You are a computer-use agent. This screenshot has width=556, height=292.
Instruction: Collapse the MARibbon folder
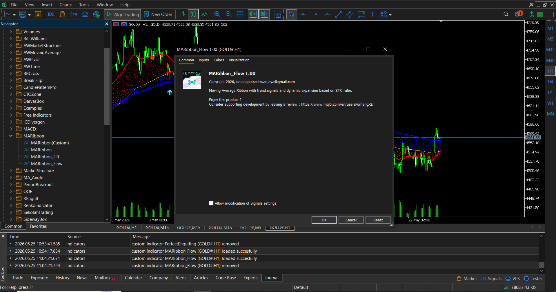pos(11,136)
